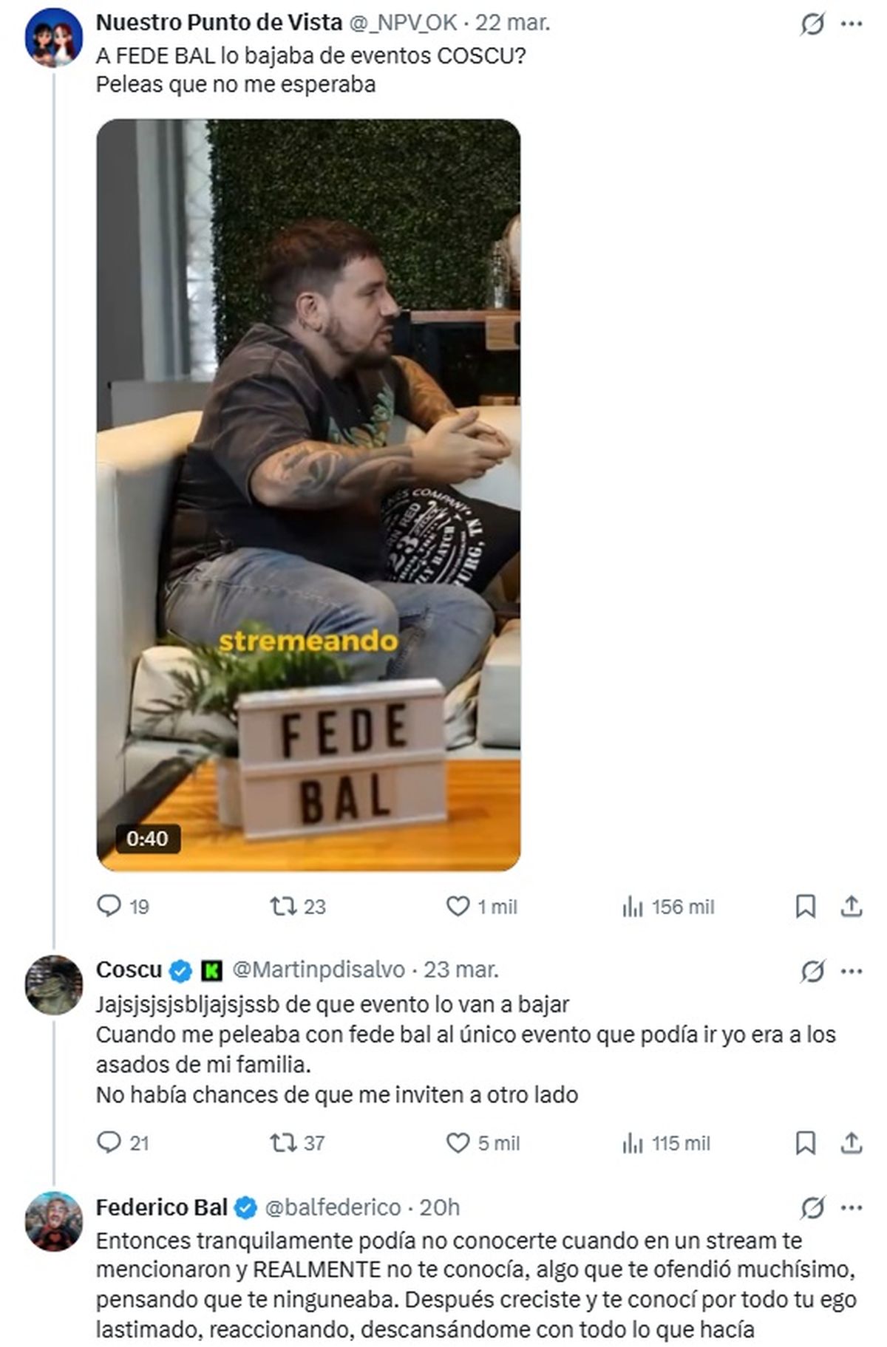
Task: Bookmark Coscu's tweet
Action: pos(805,1143)
